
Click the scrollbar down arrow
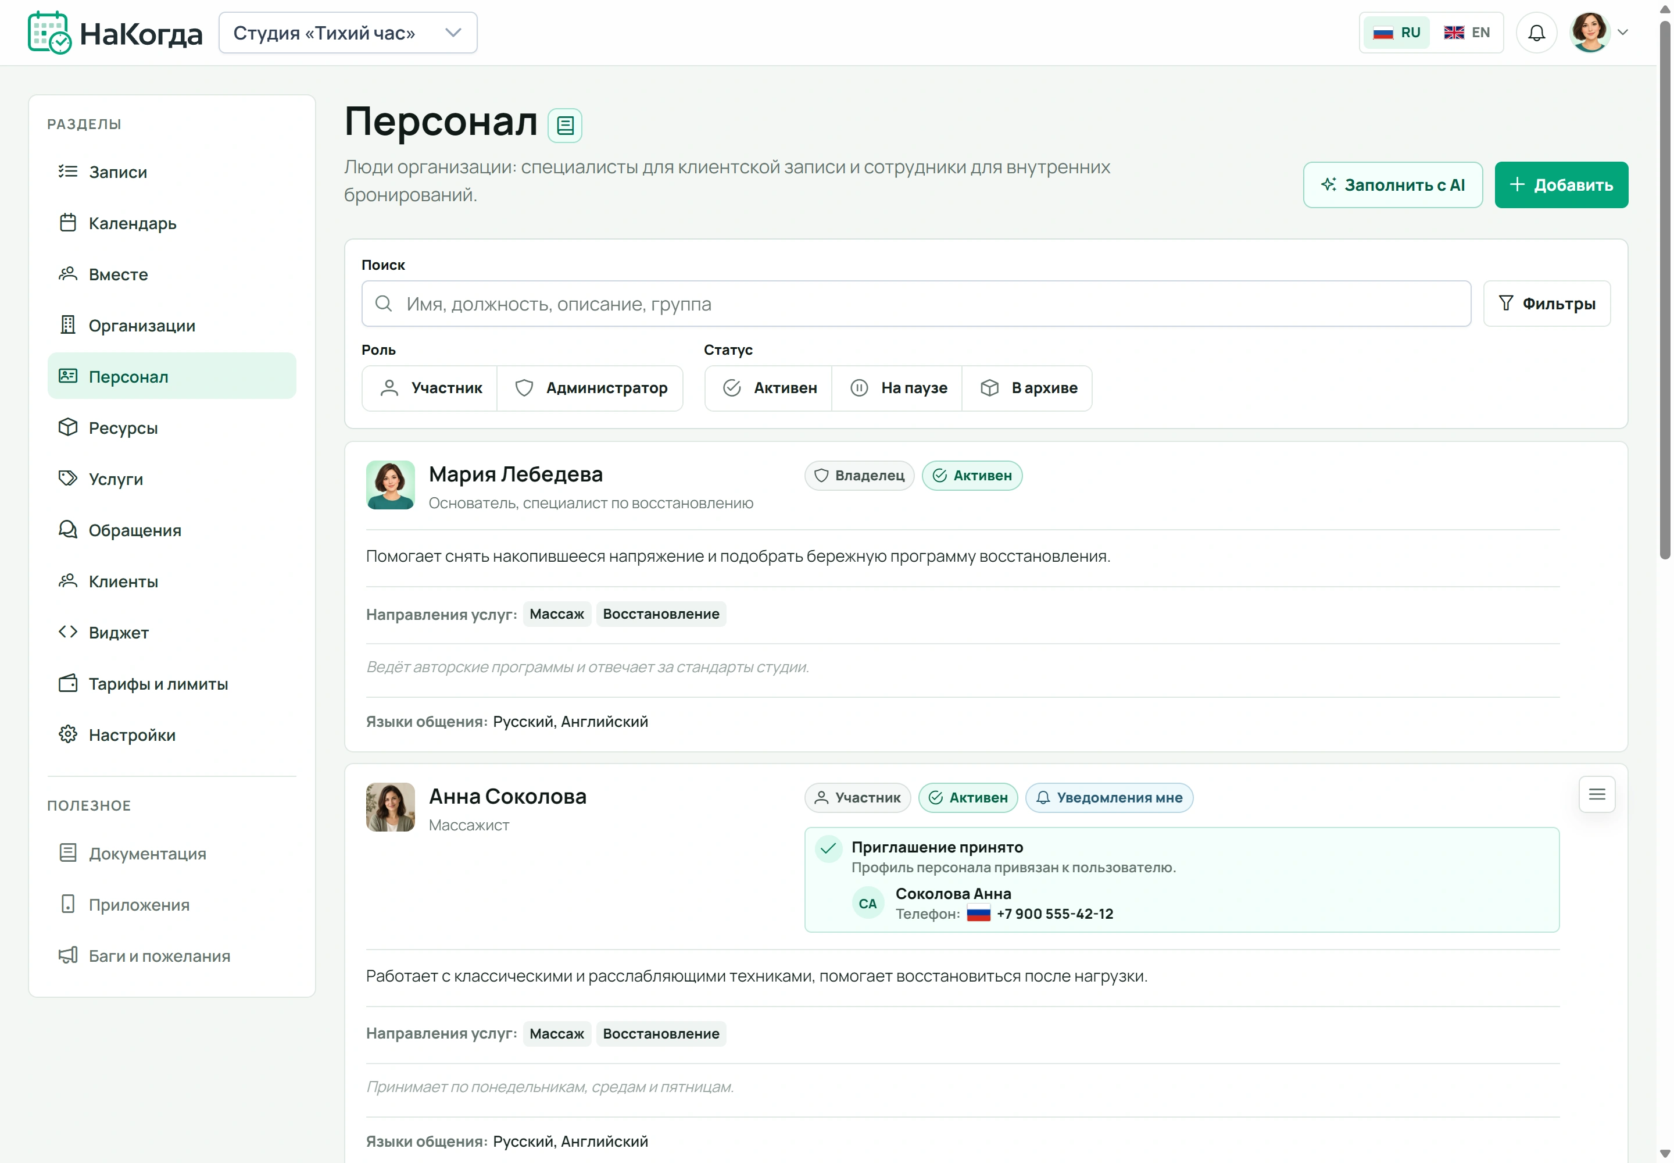(x=1665, y=1154)
